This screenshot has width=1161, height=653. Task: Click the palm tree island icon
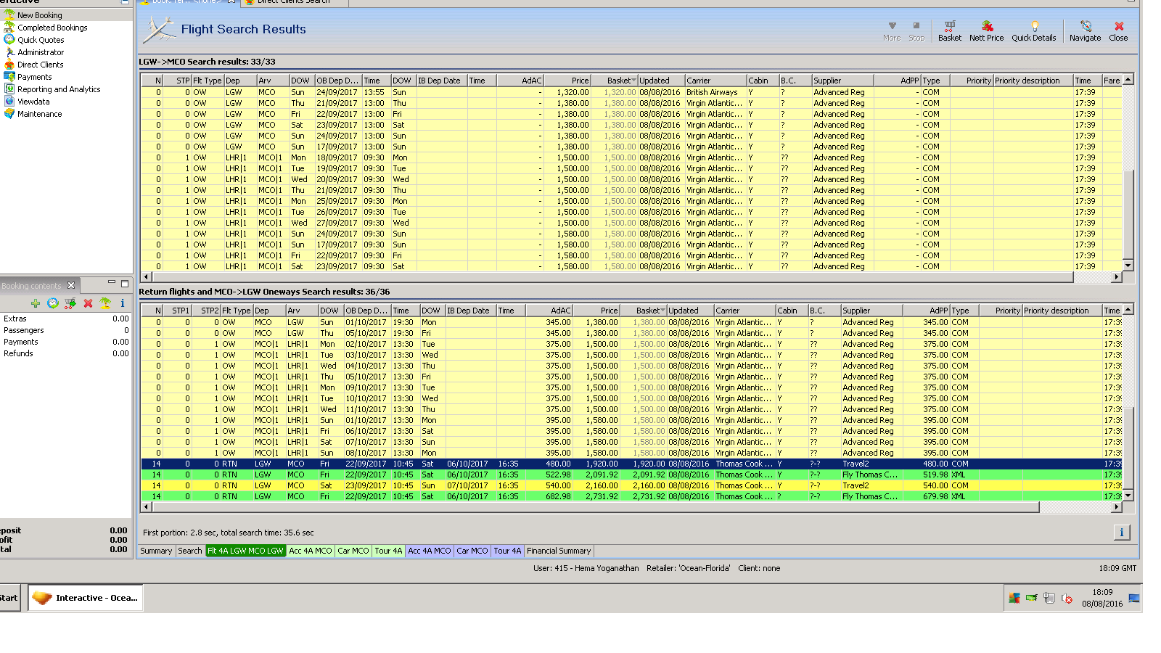[x=105, y=303]
